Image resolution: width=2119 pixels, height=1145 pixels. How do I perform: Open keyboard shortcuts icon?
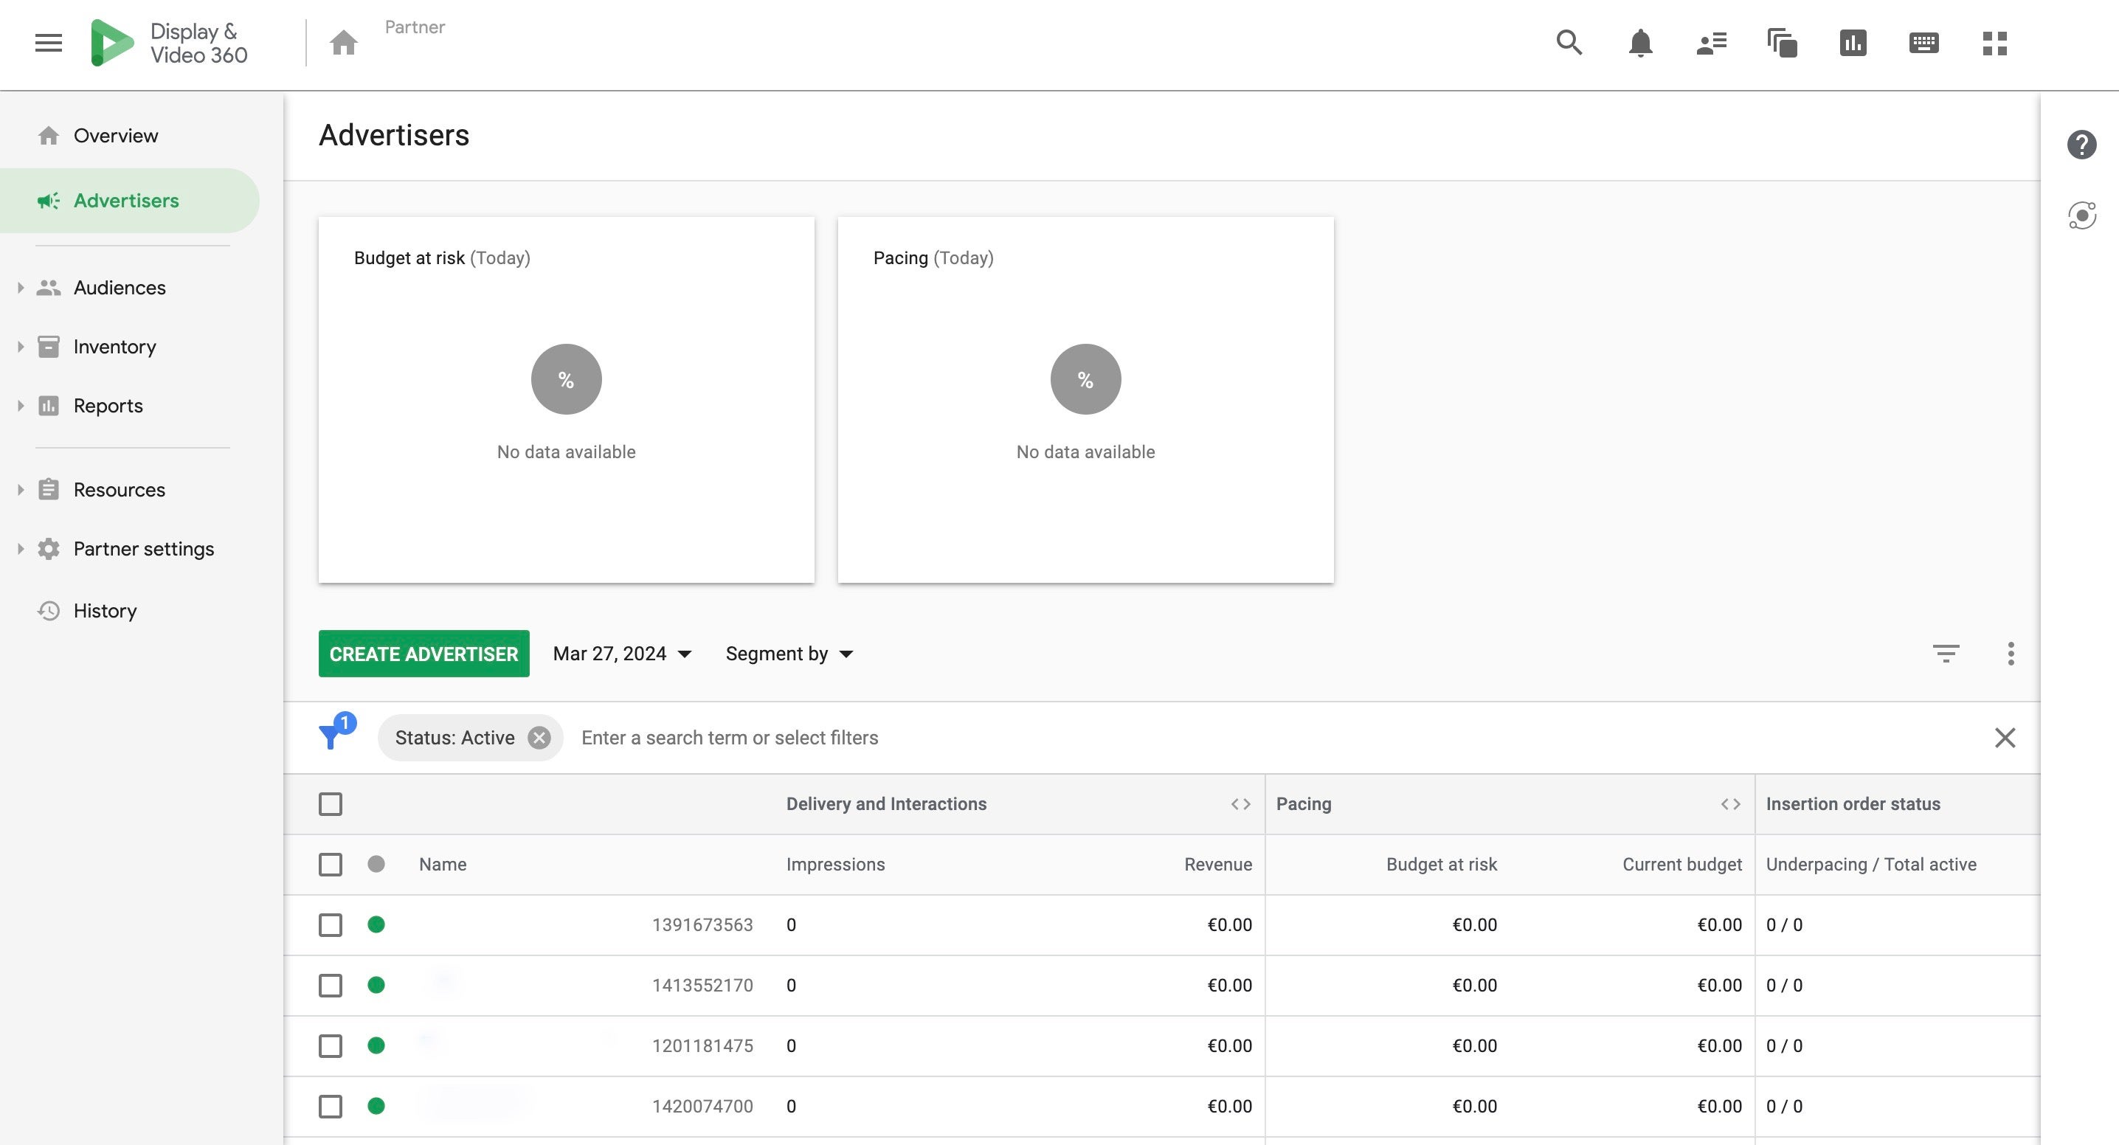(x=1925, y=42)
